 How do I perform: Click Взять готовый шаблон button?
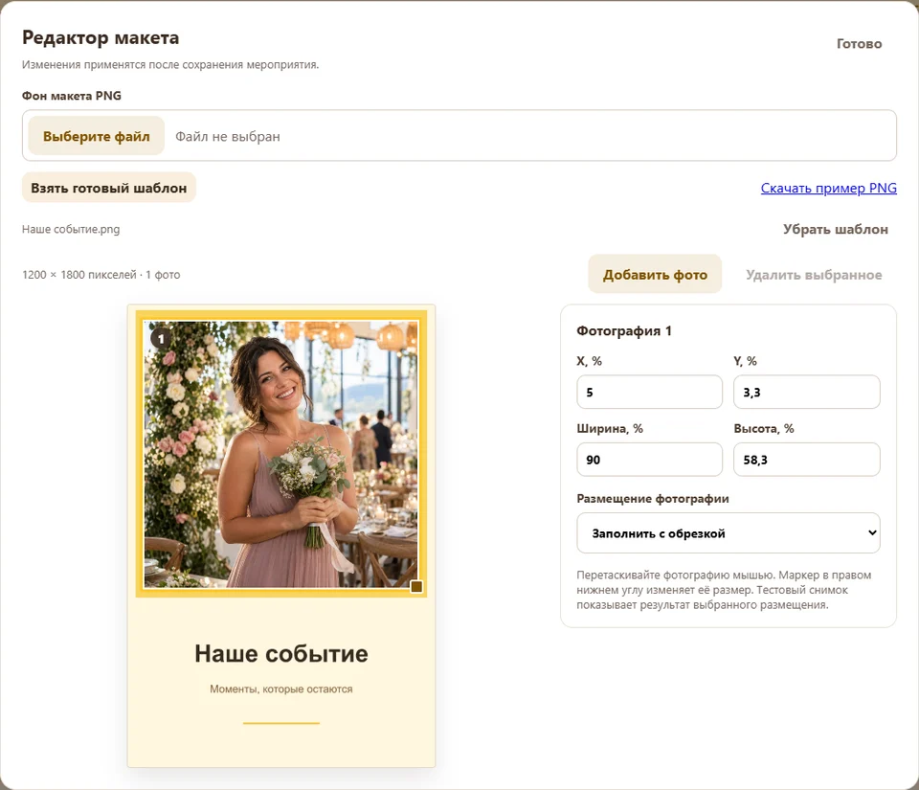[x=108, y=188]
